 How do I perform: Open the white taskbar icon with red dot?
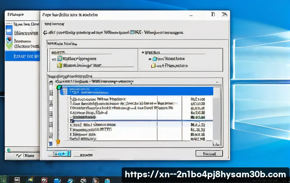(x=83, y=180)
